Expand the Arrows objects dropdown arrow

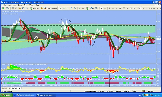click(x=136, y=8)
